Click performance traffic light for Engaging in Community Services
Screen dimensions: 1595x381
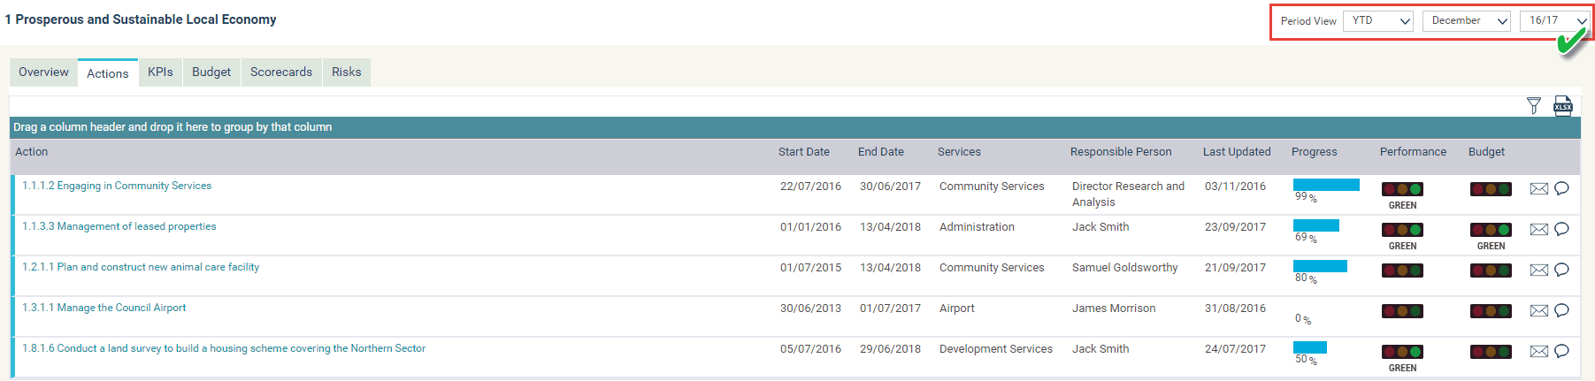coord(1402,189)
